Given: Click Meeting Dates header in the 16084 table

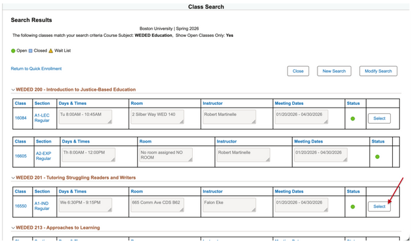Looking at the screenshot, I should 289,103.
